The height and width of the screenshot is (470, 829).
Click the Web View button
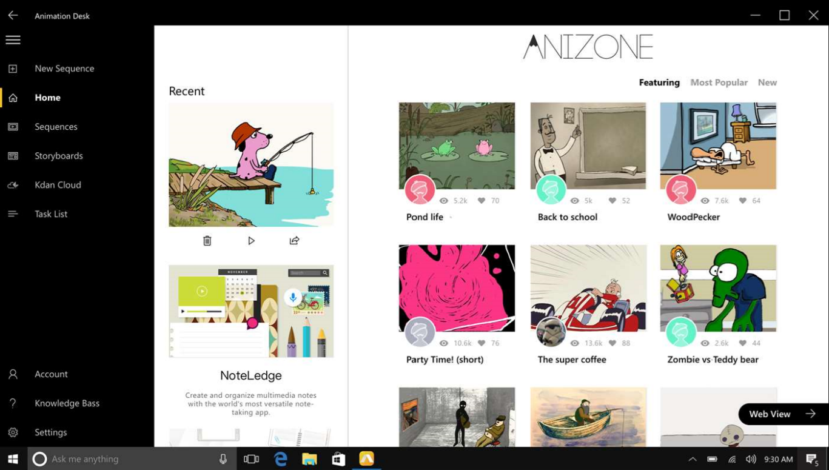784,414
